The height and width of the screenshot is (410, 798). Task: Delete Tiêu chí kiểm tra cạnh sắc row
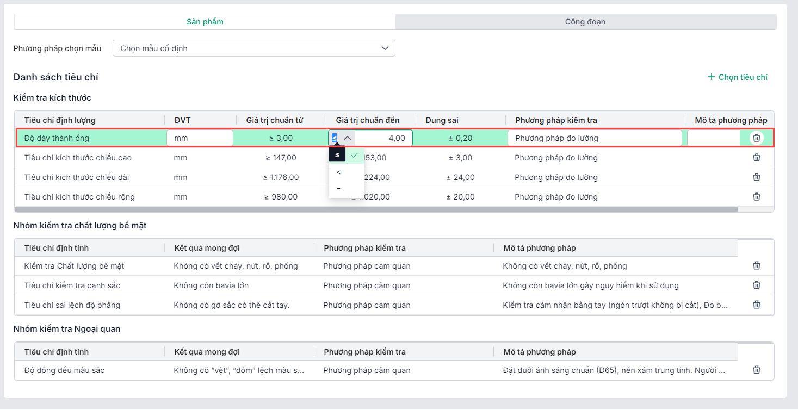(756, 285)
